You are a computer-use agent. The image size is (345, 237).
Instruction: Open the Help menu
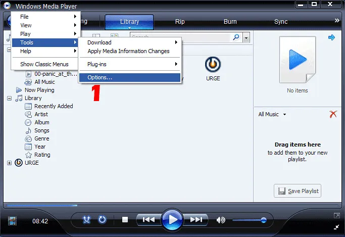tap(45, 51)
